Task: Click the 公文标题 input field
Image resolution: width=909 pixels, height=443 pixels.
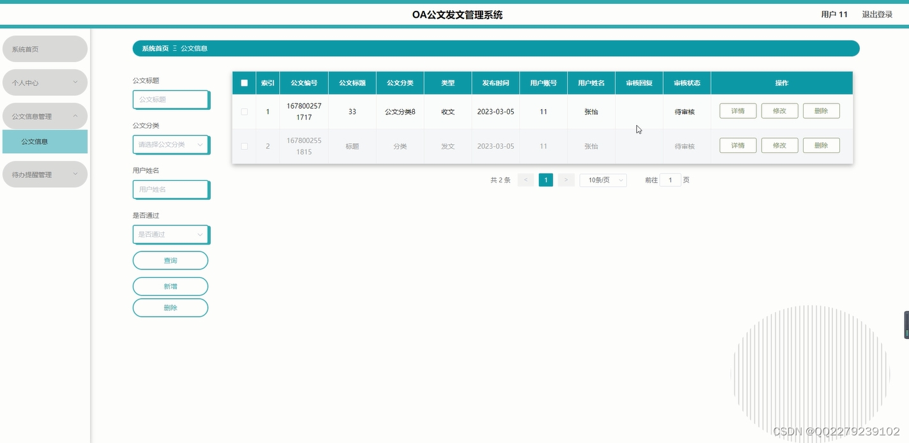Action: [170, 100]
